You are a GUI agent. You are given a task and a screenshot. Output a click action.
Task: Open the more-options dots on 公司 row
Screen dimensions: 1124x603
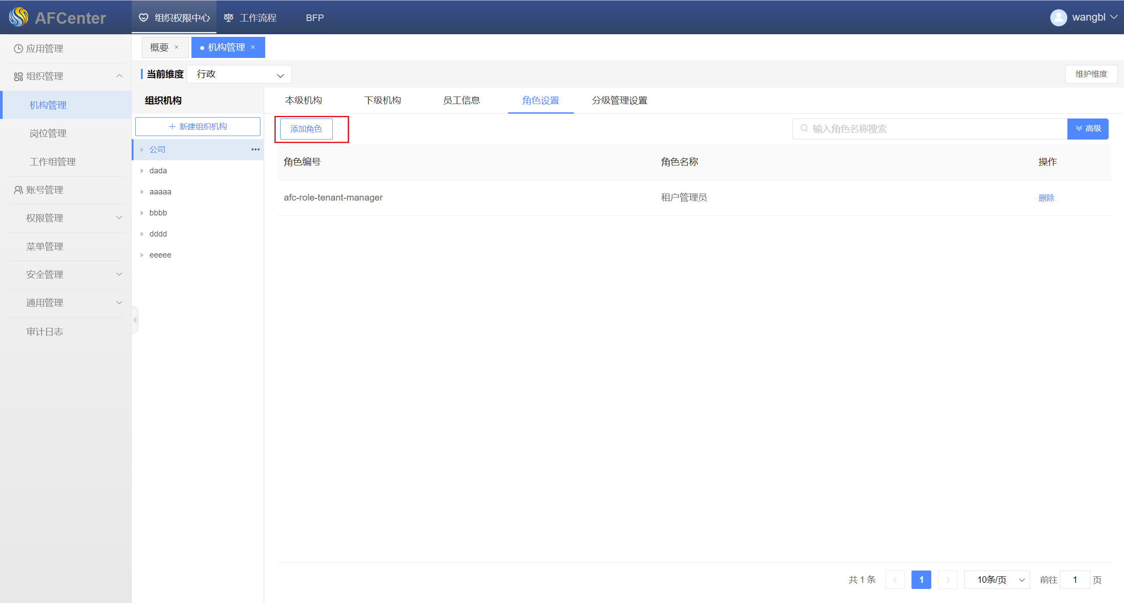pyautogui.click(x=256, y=150)
